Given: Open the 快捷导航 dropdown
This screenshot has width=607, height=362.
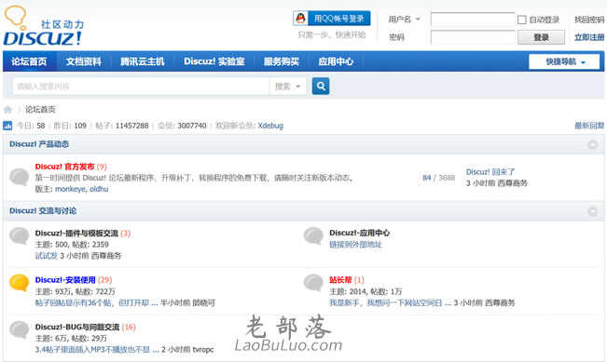Looking at the screenshot, I should (x=564, y=61).
